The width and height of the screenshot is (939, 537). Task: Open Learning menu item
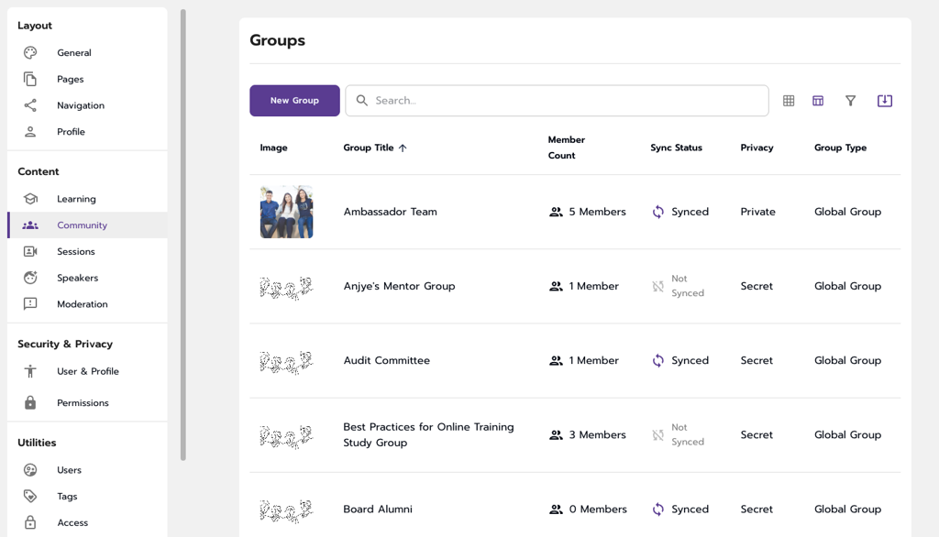click(x=87, y=199)
